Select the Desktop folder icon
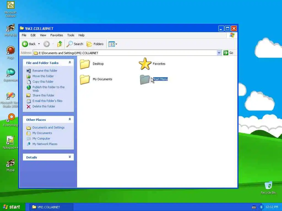The image size is (282, 211). pyautogui.click(x=85, y=64)
